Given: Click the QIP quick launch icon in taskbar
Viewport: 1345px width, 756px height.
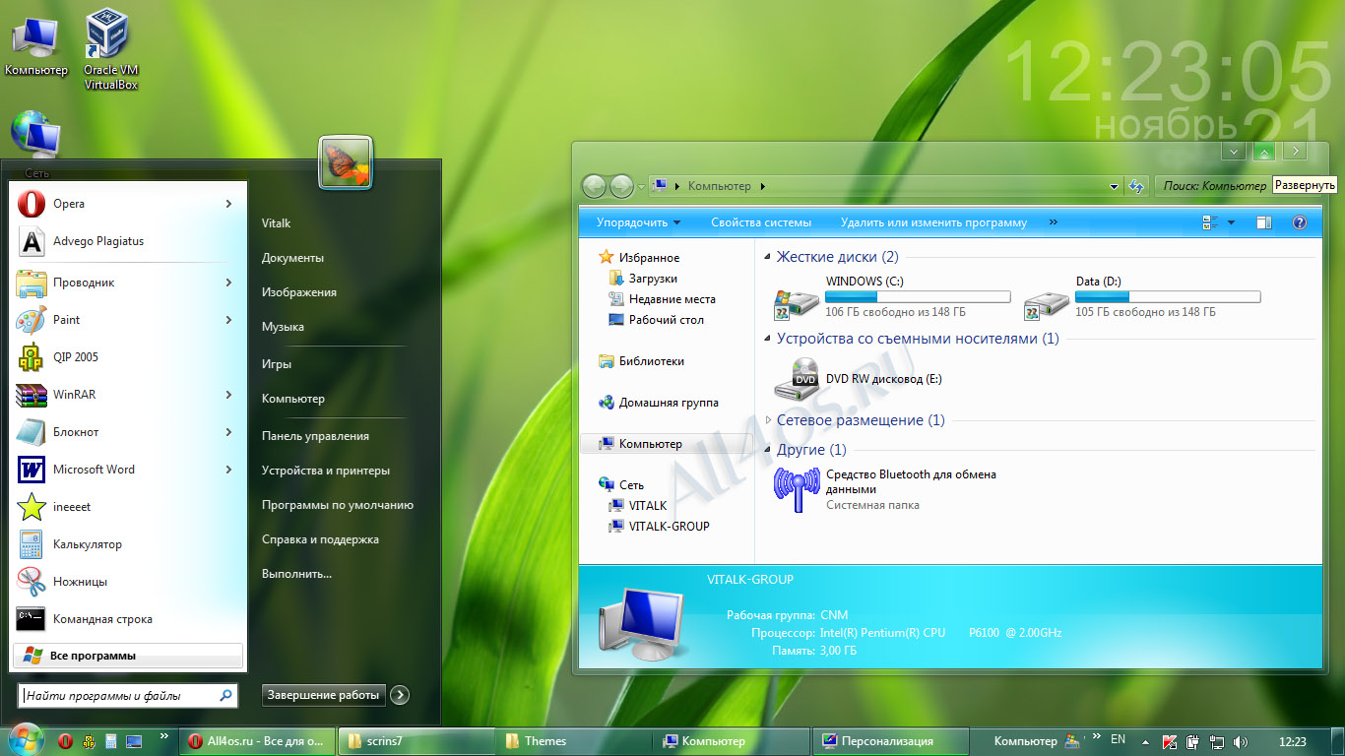Looking at the screenshot, I should [89, 741].
